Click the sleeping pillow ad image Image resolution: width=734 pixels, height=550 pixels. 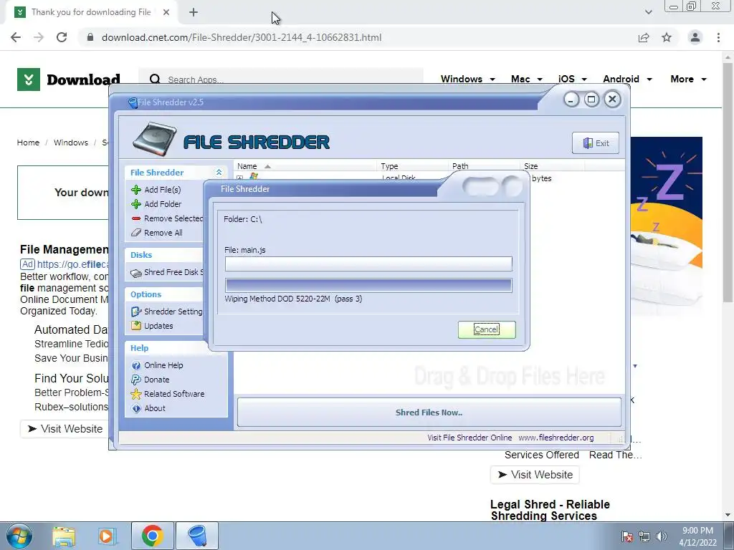(x=666, y=226)
